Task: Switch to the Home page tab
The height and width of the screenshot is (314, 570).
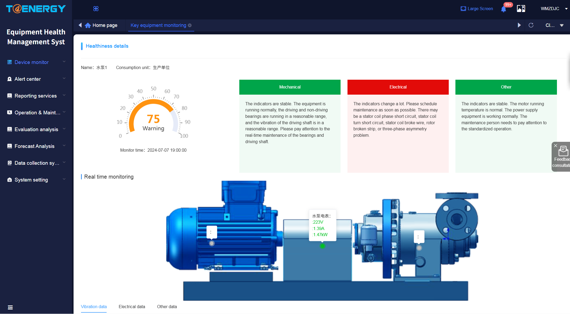Action: (x=101, y=25)
